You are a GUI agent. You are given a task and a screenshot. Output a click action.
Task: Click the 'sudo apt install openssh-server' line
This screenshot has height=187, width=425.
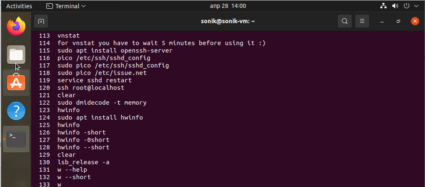pyautogui.click(x=115, y=50)
